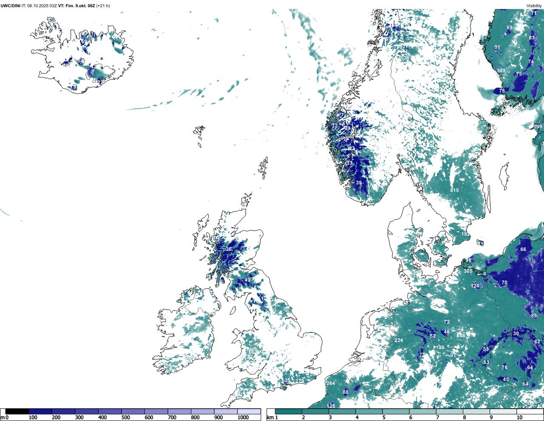The height and width of the screenshot is (421, 544).
Task: Click the map value '36' in the Scottish Highlands
Action: pyautogui.click(x=229, y=249)
